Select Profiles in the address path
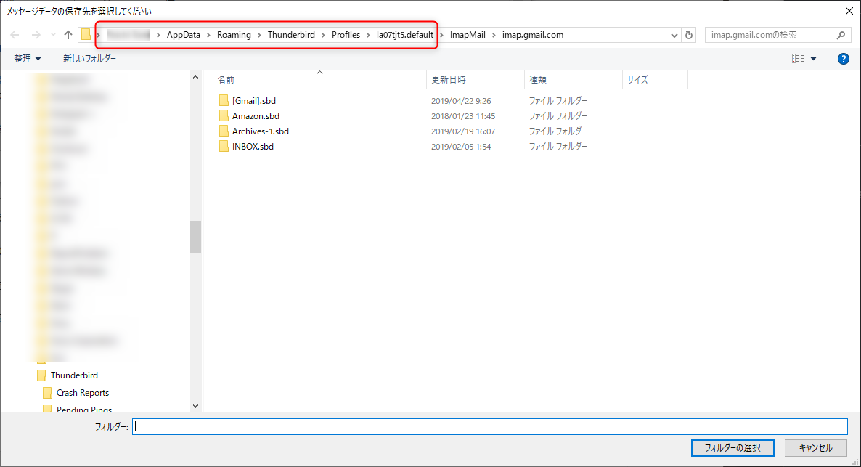 pos(346,35)
